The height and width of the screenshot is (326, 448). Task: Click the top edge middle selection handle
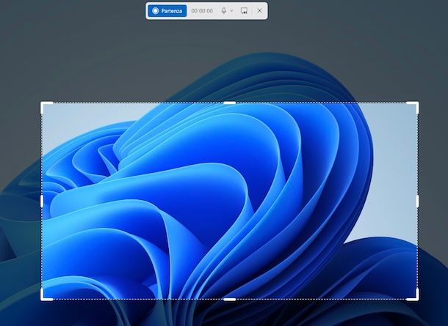(229, 103)
